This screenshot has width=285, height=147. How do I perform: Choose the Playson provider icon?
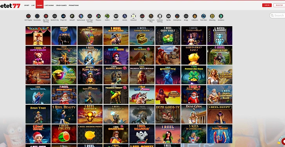tap(98, 16)
